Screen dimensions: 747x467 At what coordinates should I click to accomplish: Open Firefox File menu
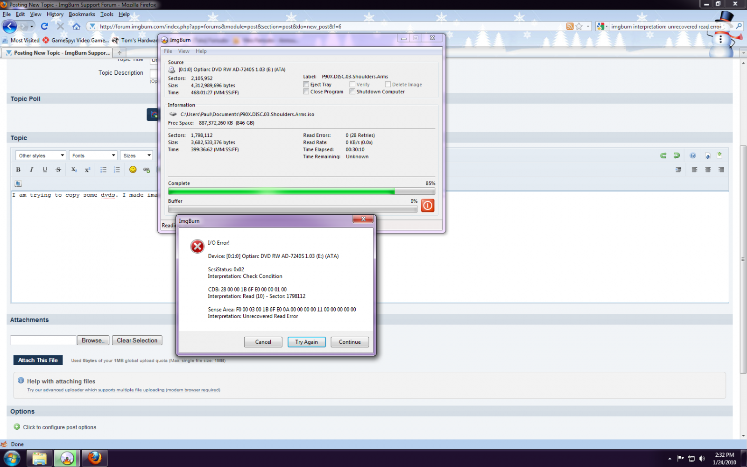7,14
